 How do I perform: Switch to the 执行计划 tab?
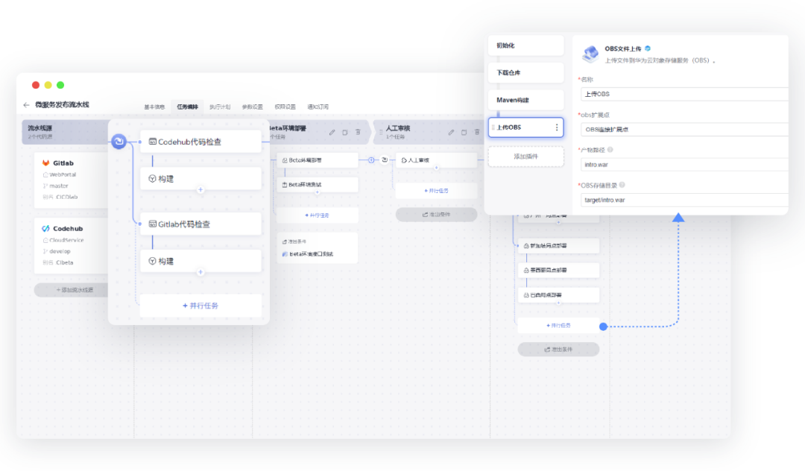220,107
